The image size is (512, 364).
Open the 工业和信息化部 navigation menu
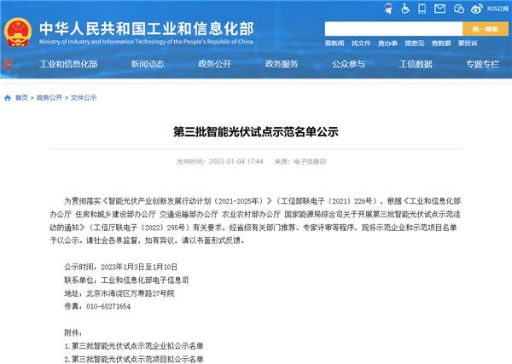point(62,64)
